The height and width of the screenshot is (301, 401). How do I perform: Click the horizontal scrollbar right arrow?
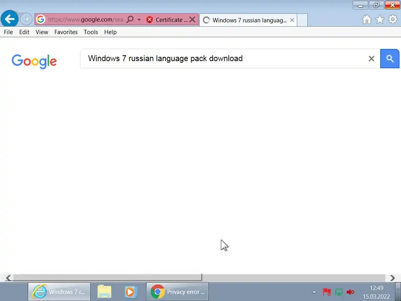392,278
